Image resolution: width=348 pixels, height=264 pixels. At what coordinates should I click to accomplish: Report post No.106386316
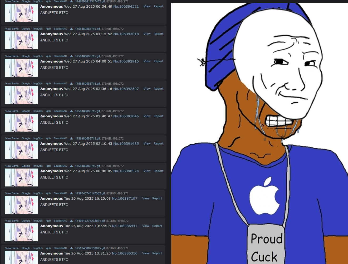pos(157,253)
